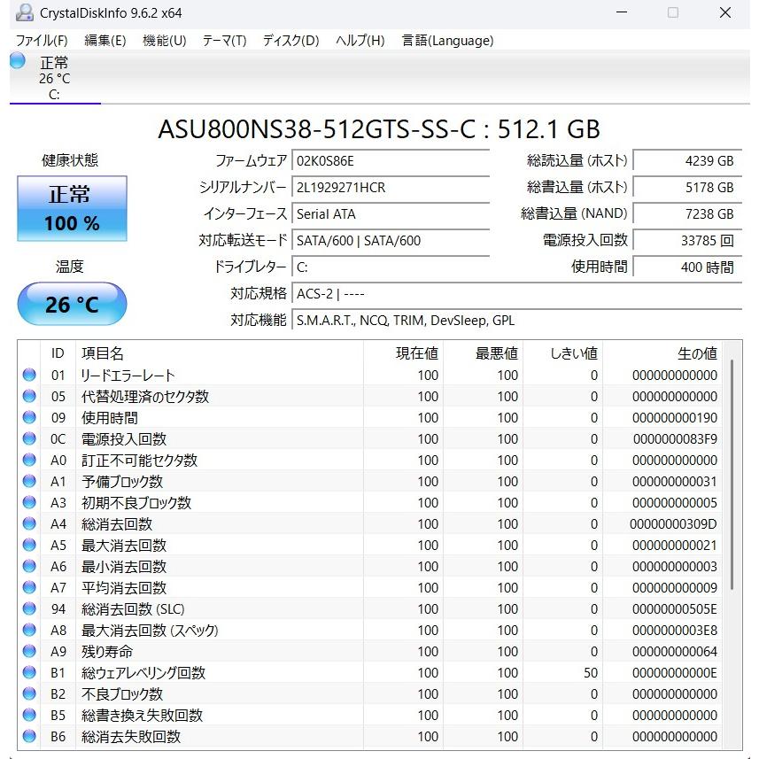Image resolution: width=759 pixels, height=759 pixels.
Task: Click the インターフェース field Serial ATA
Action: point(391,214)
